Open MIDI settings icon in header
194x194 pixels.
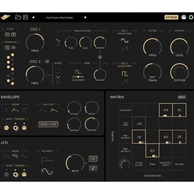coord(183,17)
